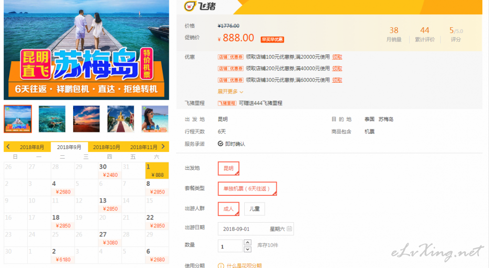Pick calendar date 4 priced ¥2680

pos(63,187)
